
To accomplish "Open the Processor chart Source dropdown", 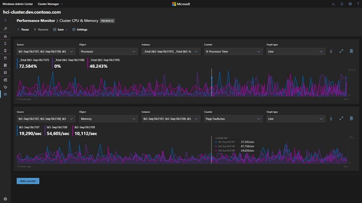I will (46, 52).
